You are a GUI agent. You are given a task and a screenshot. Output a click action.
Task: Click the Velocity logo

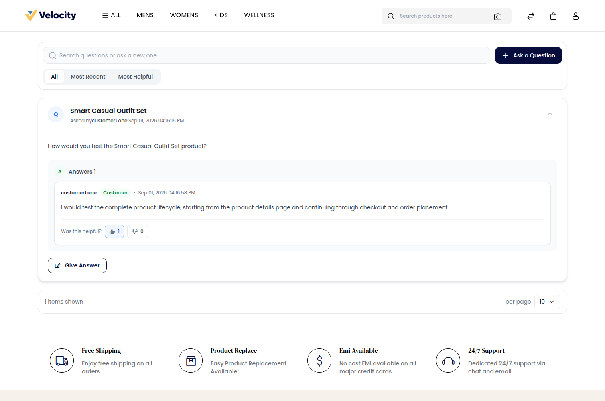tap(51, 16)
